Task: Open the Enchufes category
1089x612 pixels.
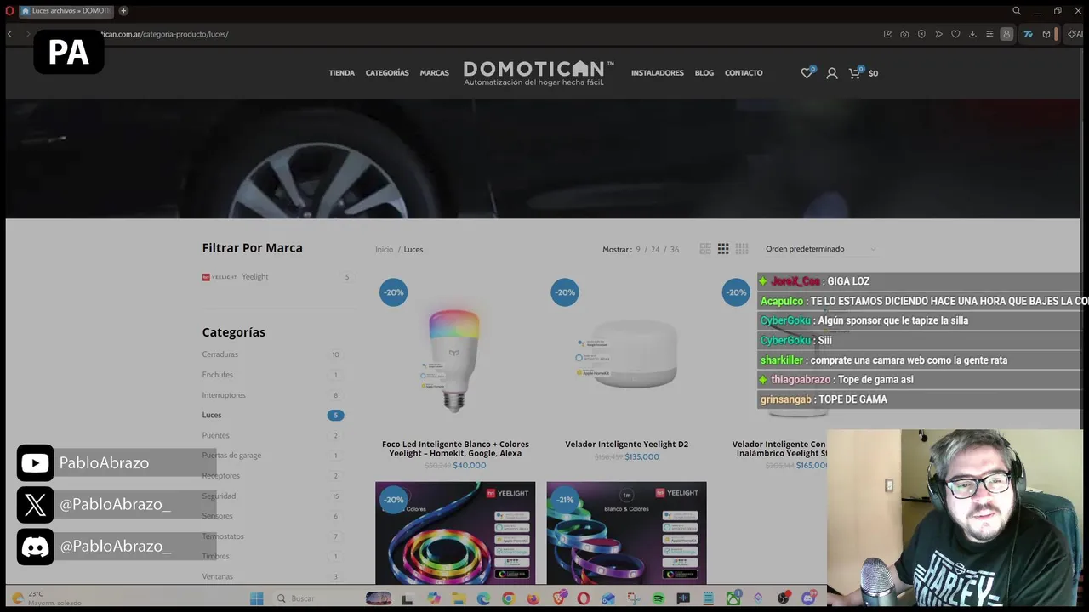Action: click(x=218, y=375)
